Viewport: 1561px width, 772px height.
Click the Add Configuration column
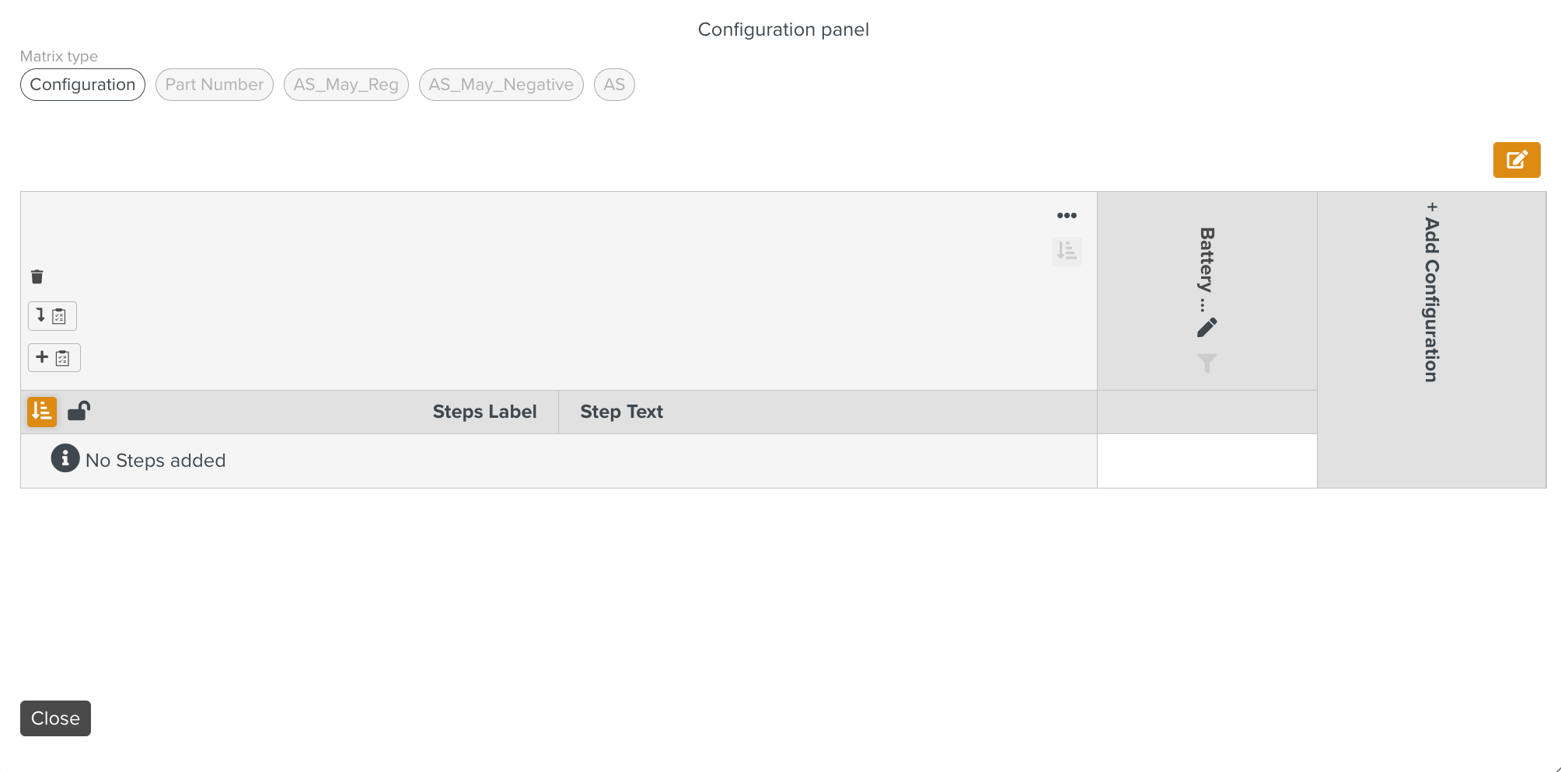(1431, 339)
